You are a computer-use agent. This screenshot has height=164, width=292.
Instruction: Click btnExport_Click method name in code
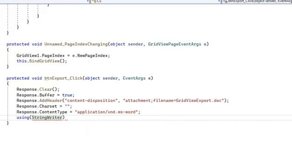pos(63,78)
